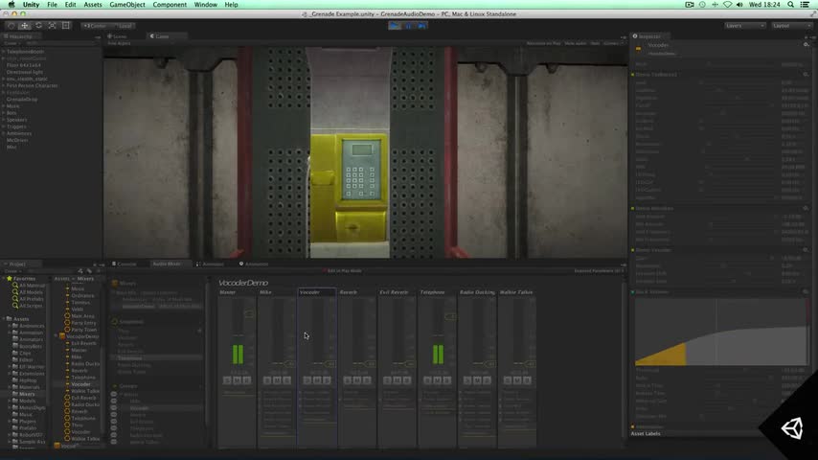
Task: Select the Rotate tool in toolbar
Action: pyautogui.click(x=38, y=26)
